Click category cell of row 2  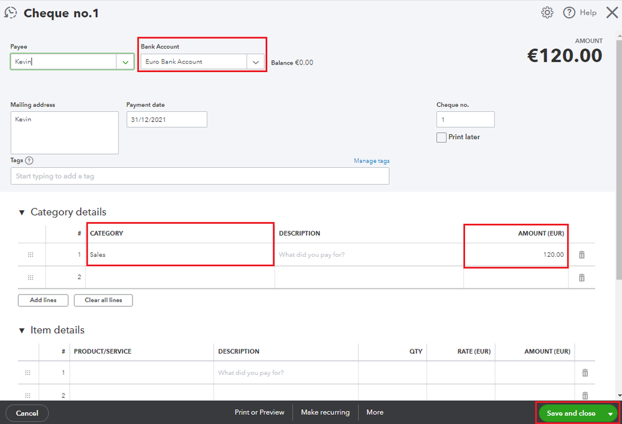click(x=180, y=277)
